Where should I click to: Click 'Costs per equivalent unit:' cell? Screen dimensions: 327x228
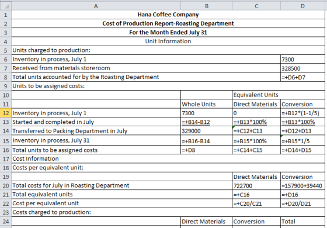click(168, 168)
